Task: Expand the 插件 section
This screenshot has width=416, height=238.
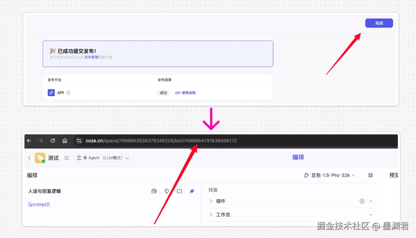Action: (211, 201)
